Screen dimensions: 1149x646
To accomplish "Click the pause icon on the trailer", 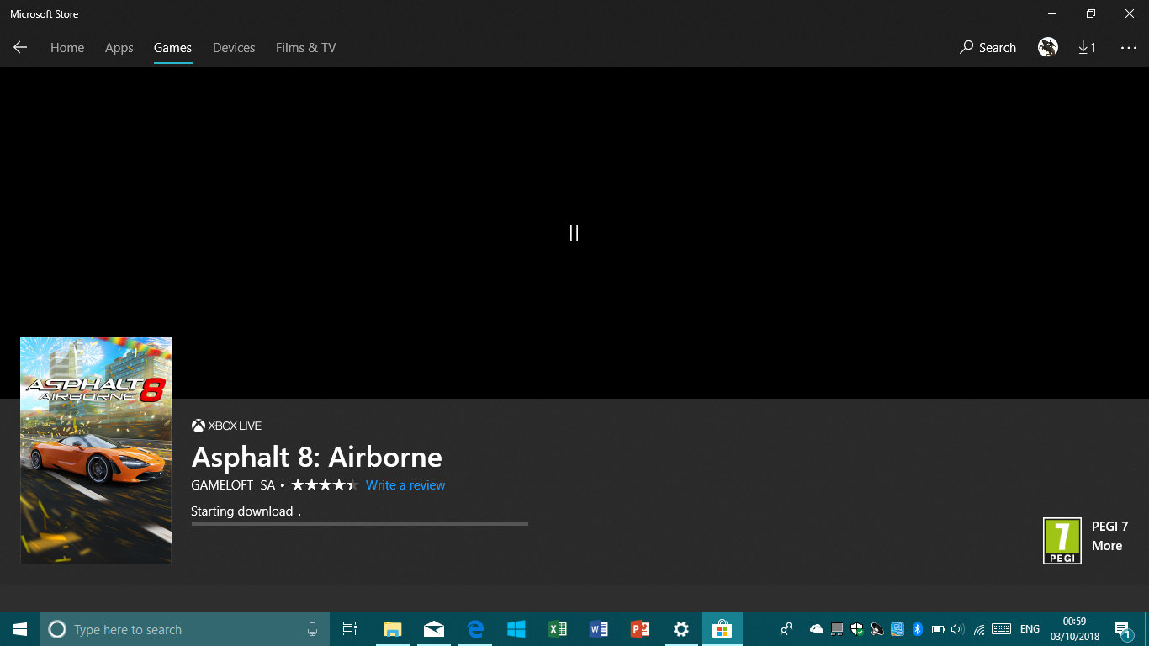I will [x=574, y=233].
